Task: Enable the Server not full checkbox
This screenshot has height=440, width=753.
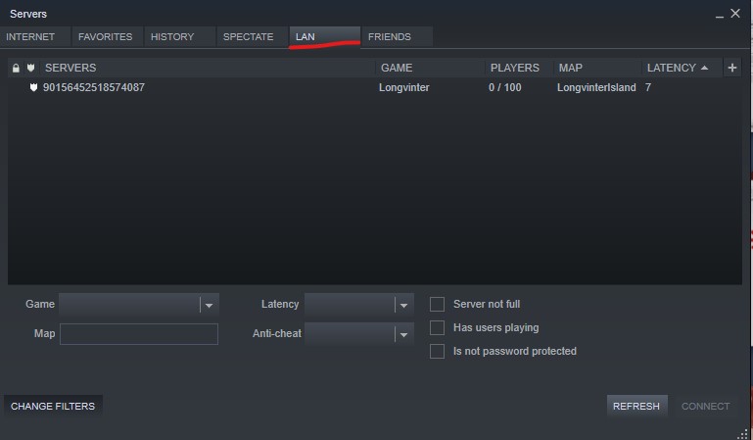Action: pos(438,305)
